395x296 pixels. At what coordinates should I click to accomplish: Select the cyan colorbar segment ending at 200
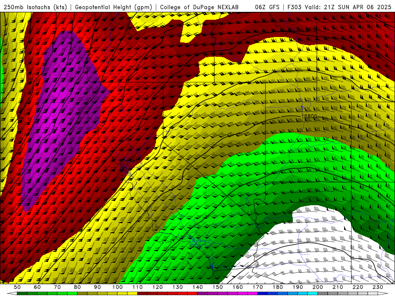coord(313,294)
